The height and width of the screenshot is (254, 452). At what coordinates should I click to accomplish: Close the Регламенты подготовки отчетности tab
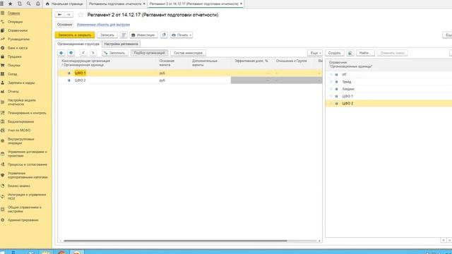tap(144, 4)
